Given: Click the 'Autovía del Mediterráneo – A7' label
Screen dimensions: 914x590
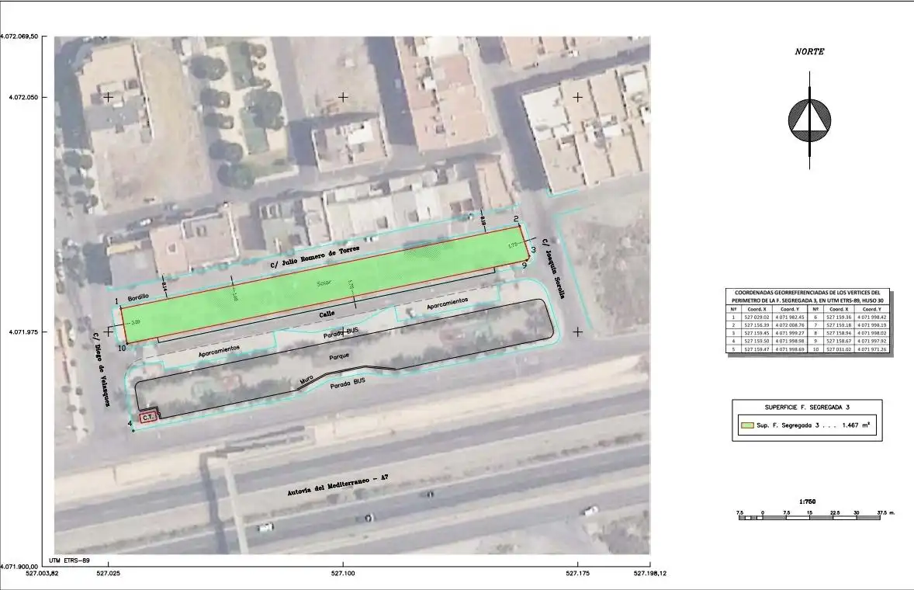Looking at the screenshot, I should pyautogui.click(x=338, y=484).
